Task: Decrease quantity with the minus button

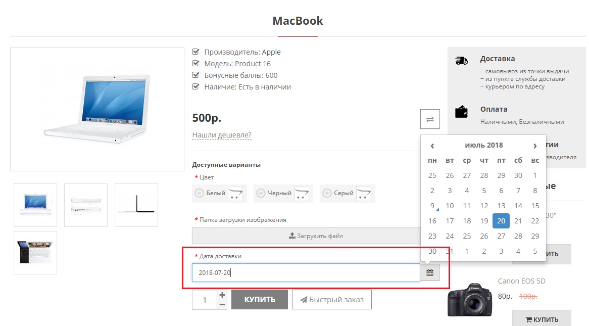Action: pyautogui.click(x=222, y=304)
